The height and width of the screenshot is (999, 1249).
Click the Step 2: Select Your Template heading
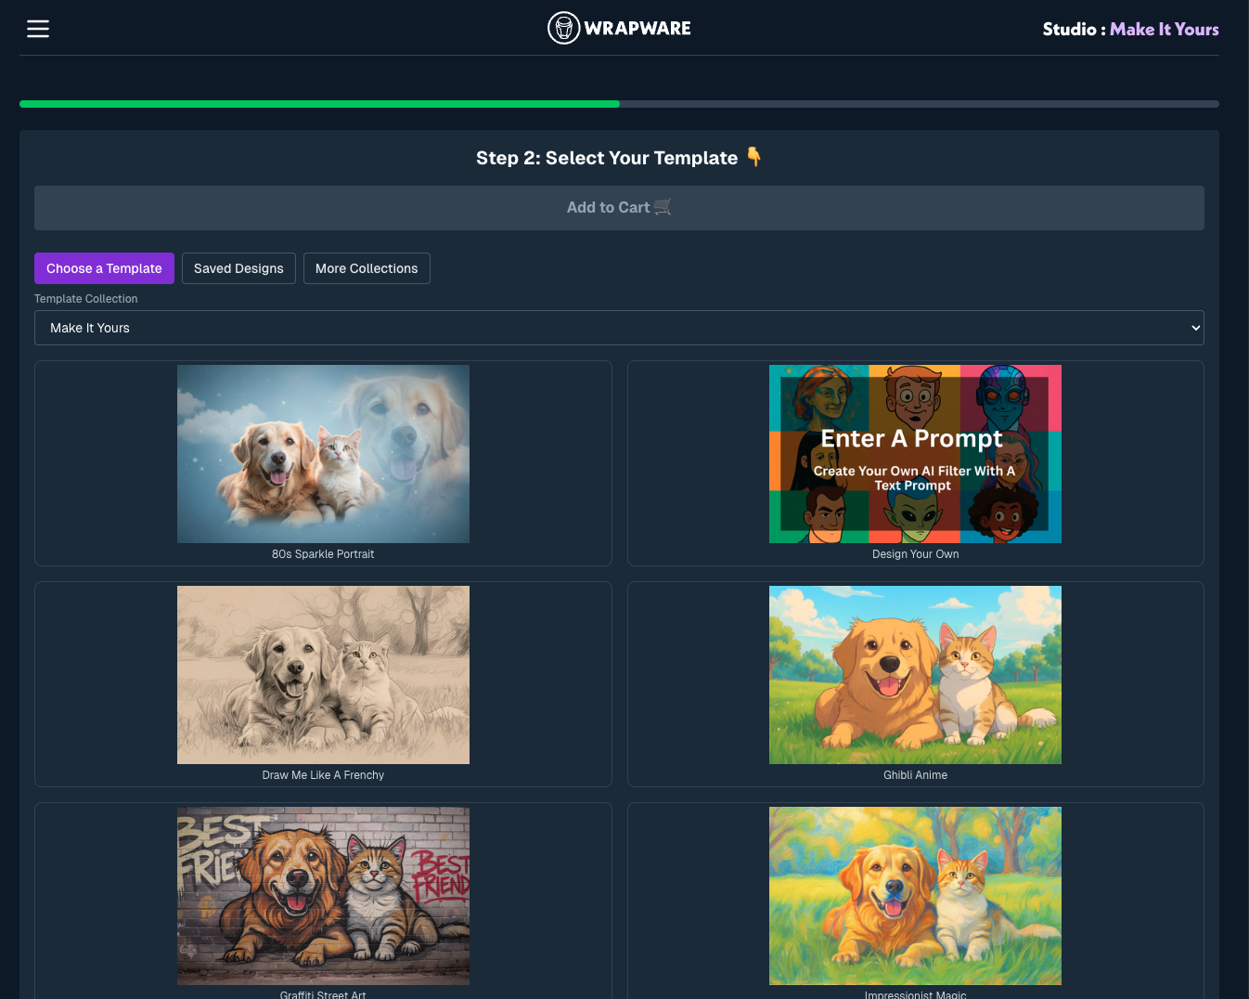619,158
